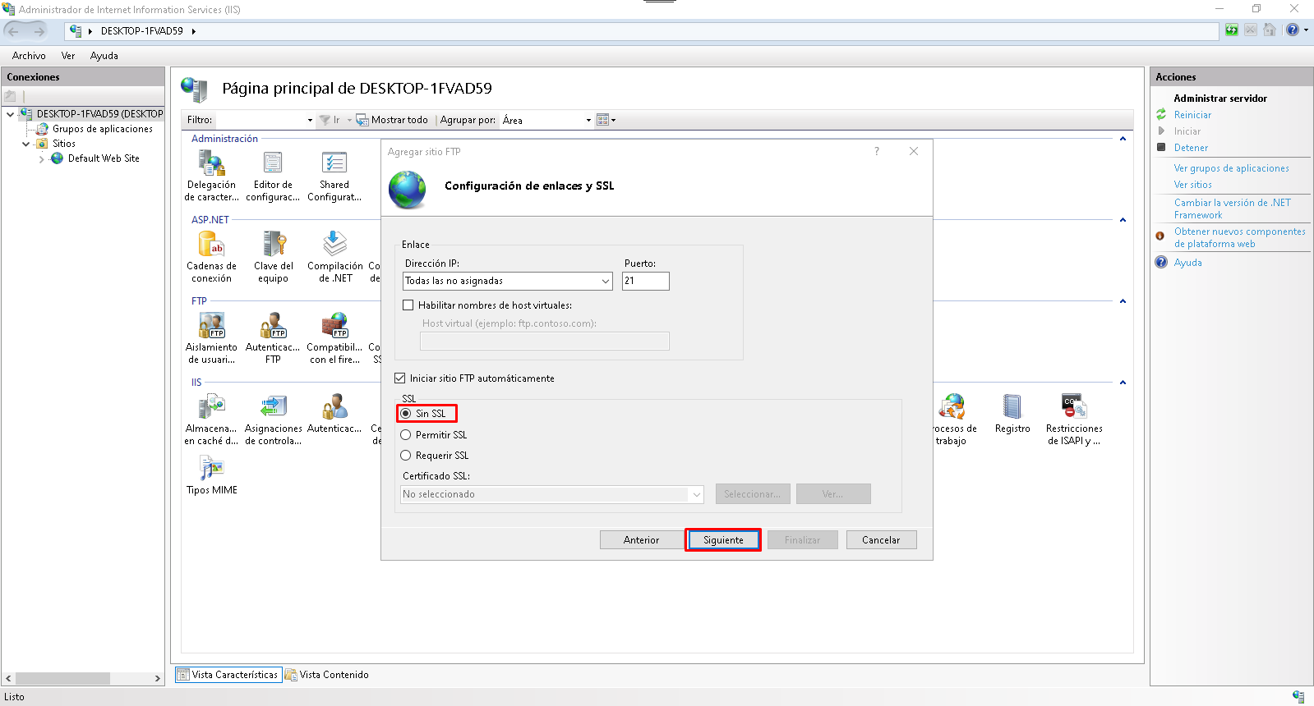Click the Reiniciar server link
The width and height of the screenshot is (1314, 706).
(1192, 115)
